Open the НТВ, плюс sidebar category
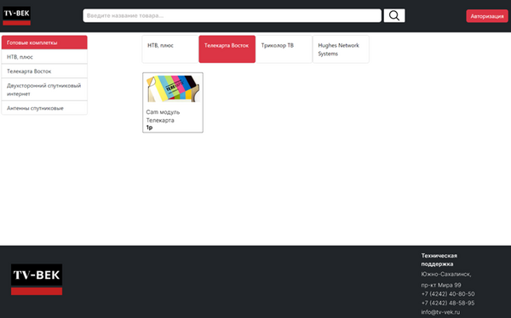511x318 pixels. click(44, 57)
